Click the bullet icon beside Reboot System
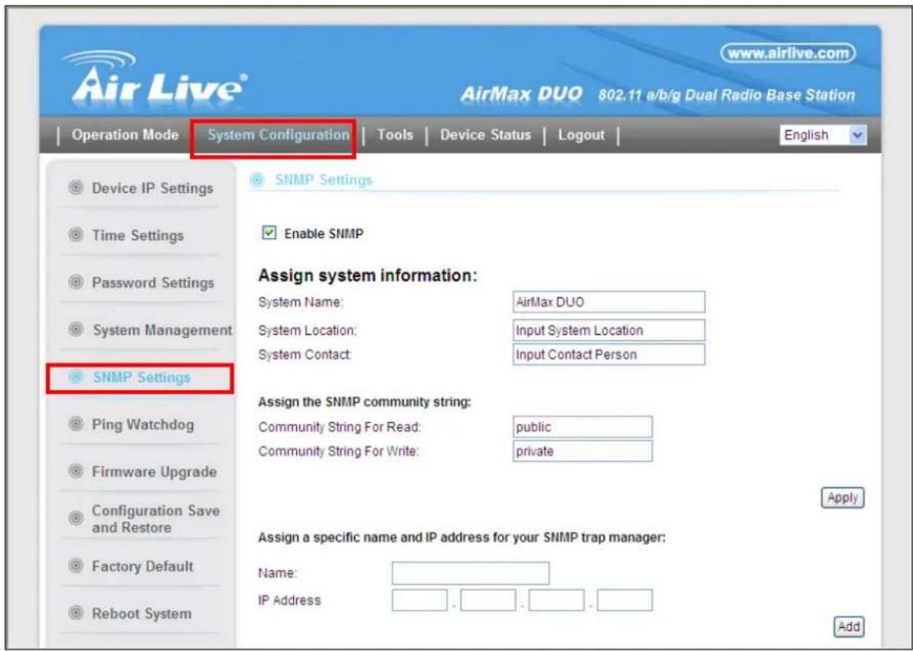This screenshot has width=913, height=651. pos(75,613)
